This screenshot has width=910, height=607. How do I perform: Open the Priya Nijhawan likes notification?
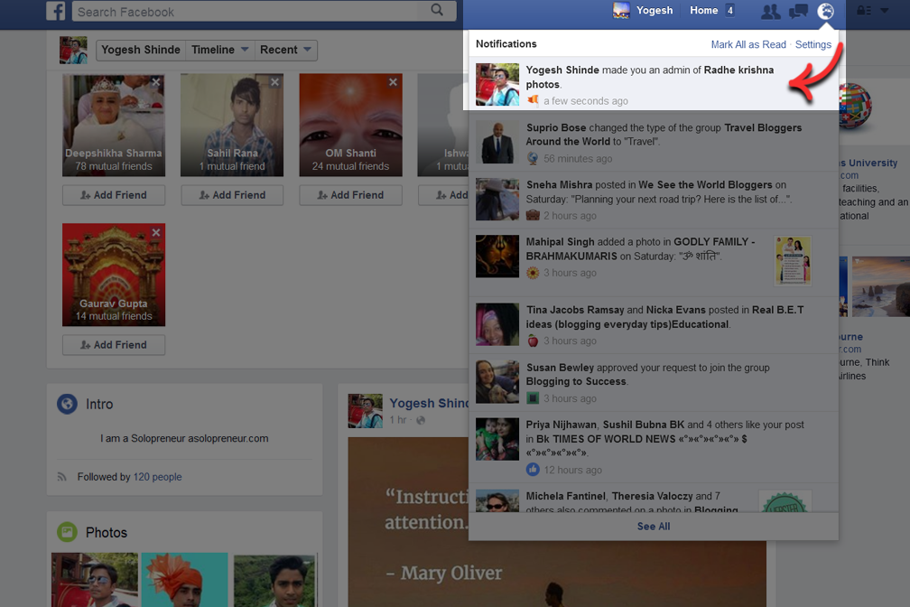click(653, 447)
